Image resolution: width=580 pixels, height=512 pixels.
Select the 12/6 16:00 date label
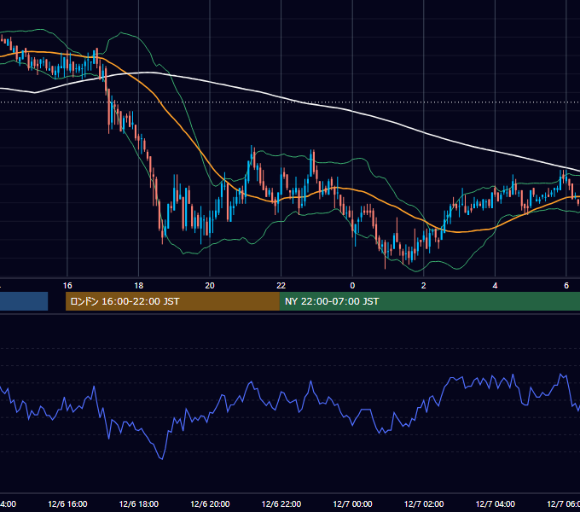tap(67, 503)
